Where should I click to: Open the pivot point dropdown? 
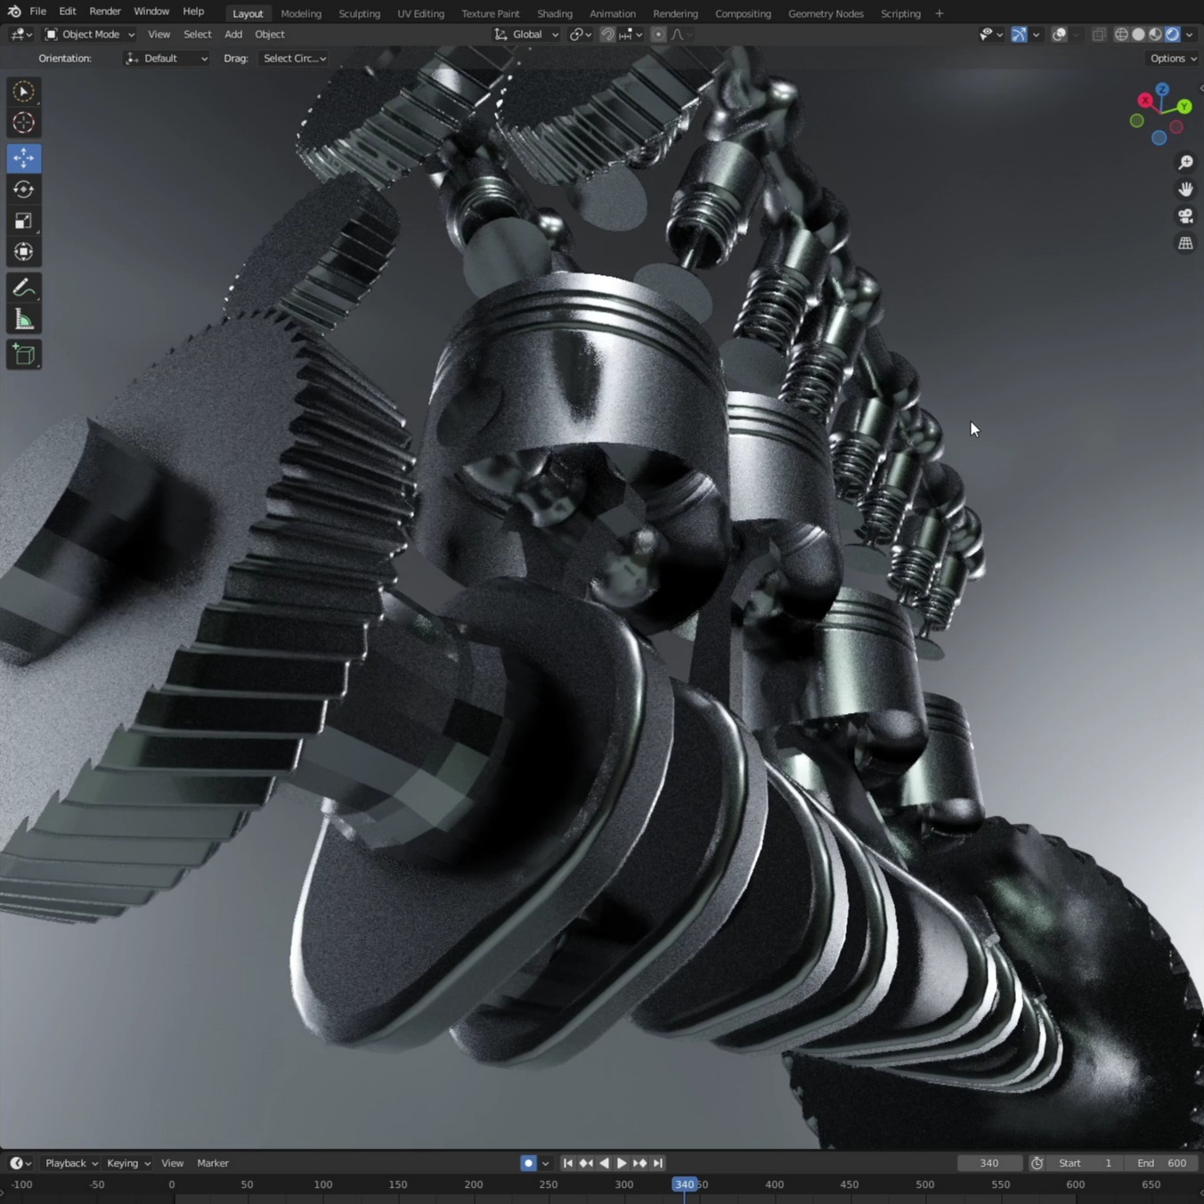[581, 35]
